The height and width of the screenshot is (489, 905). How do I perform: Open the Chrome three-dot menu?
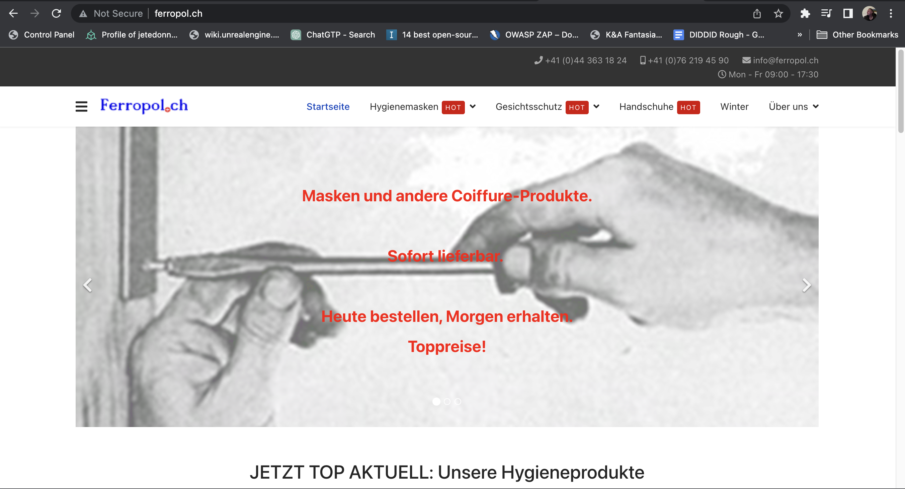pos(891,13)
